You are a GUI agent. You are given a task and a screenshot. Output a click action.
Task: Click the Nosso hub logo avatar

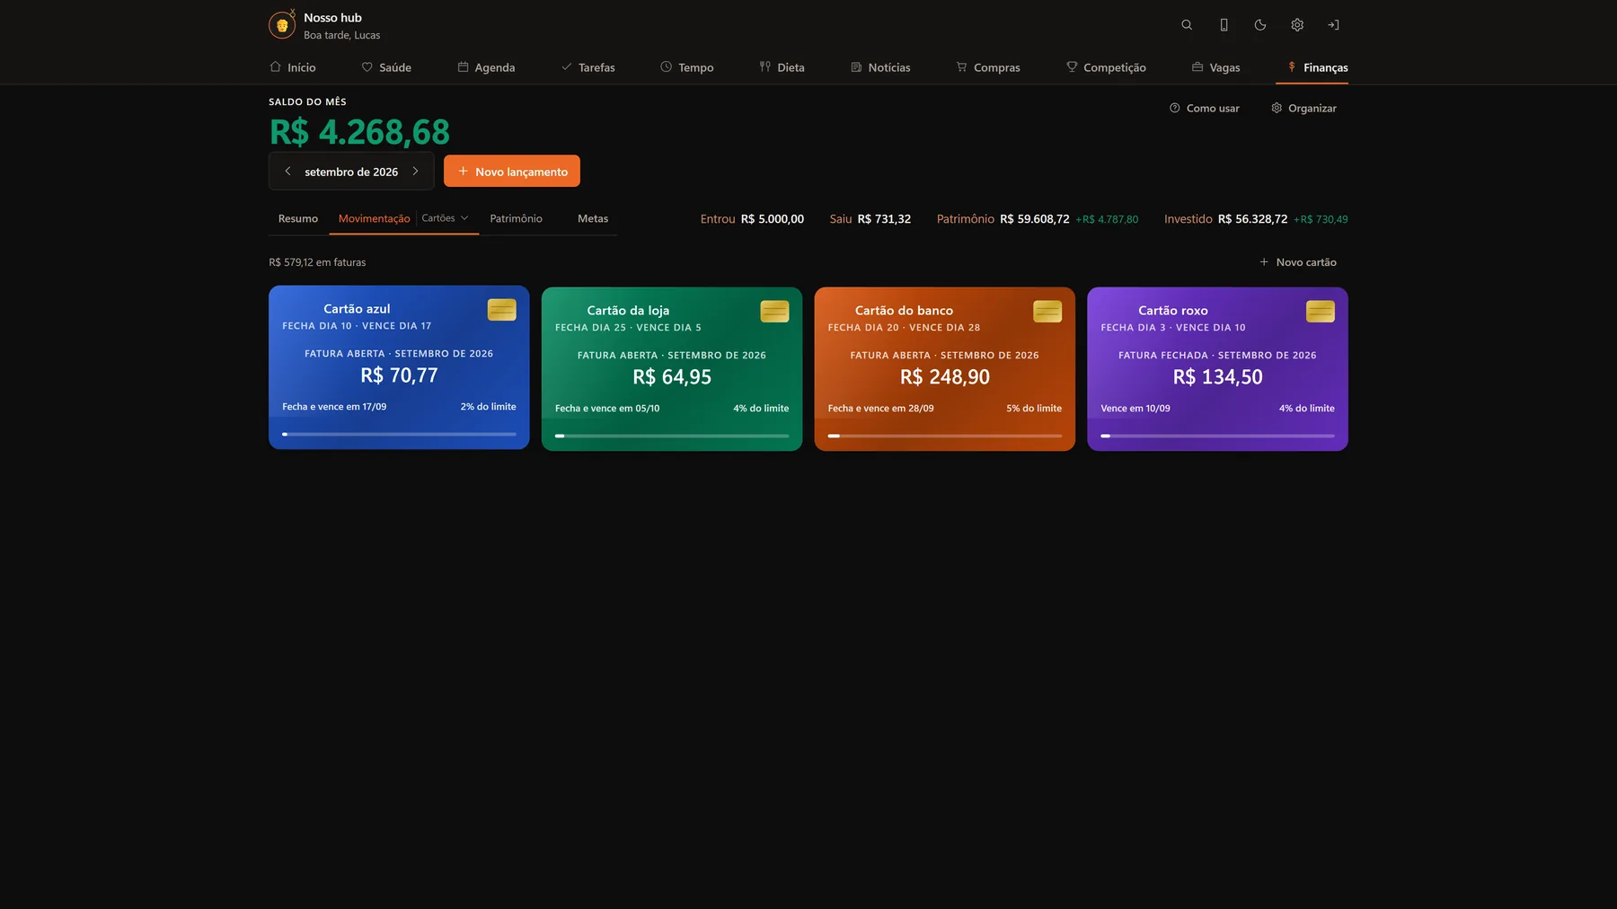[x=282, y=25]
